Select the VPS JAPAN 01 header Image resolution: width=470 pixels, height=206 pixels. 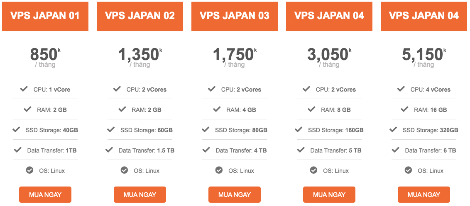45,16
